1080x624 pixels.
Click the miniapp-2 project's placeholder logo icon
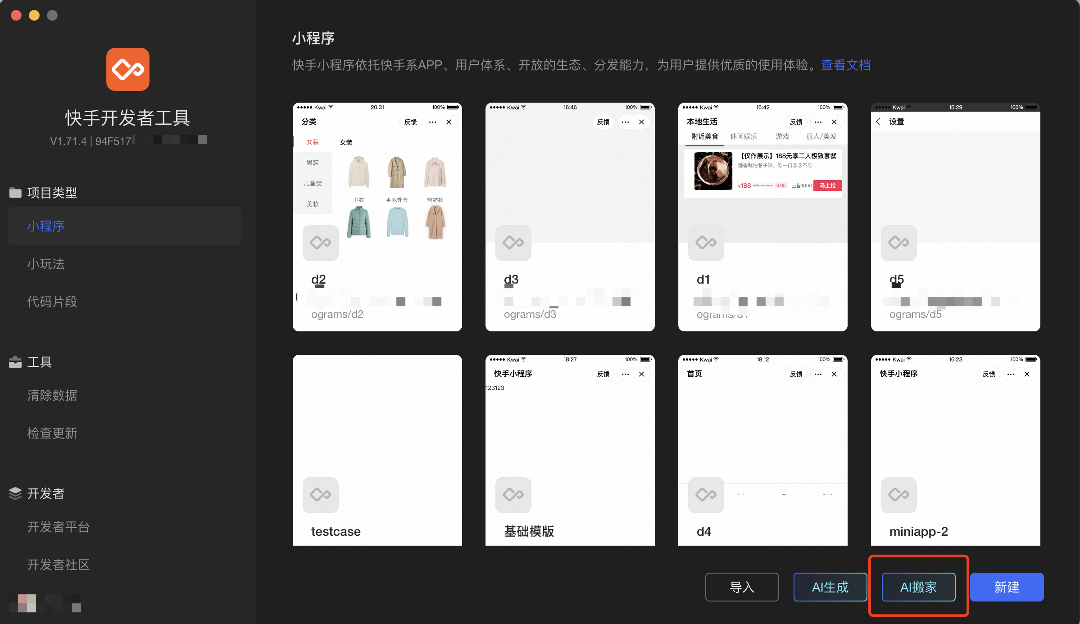pos(898,495)
